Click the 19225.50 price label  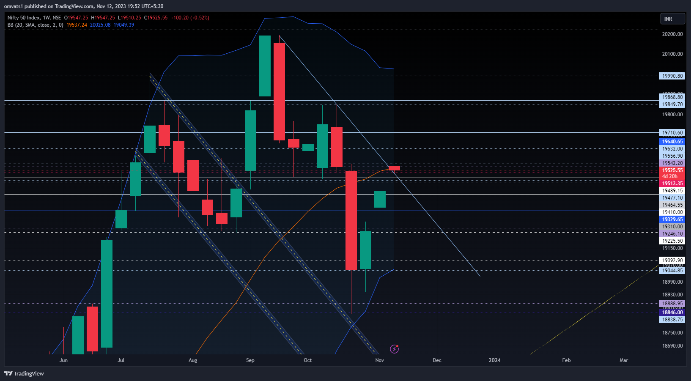click(672, 241)
